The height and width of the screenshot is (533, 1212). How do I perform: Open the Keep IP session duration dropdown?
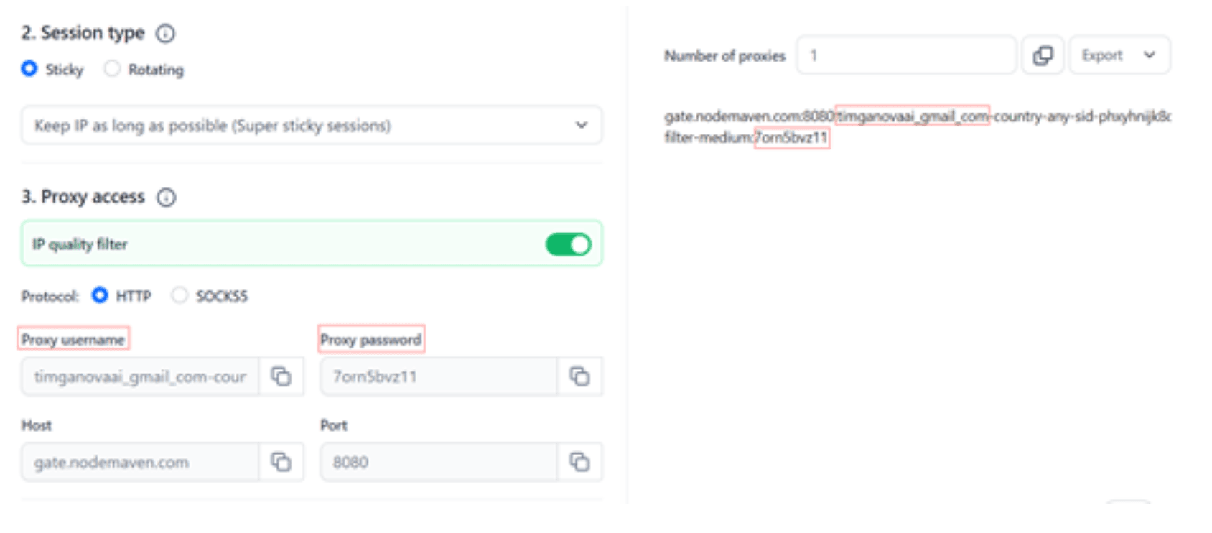click(311, 126)
